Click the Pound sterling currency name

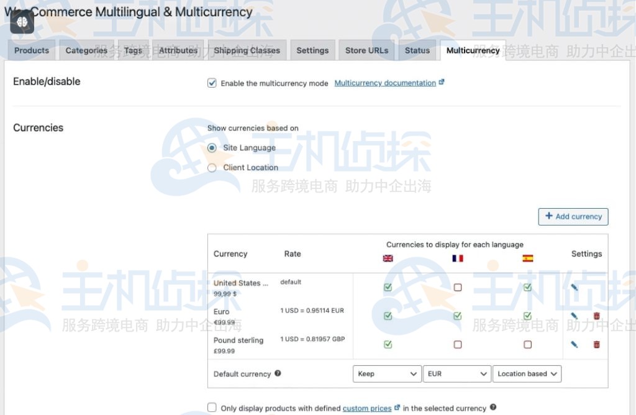pos(238,340)
